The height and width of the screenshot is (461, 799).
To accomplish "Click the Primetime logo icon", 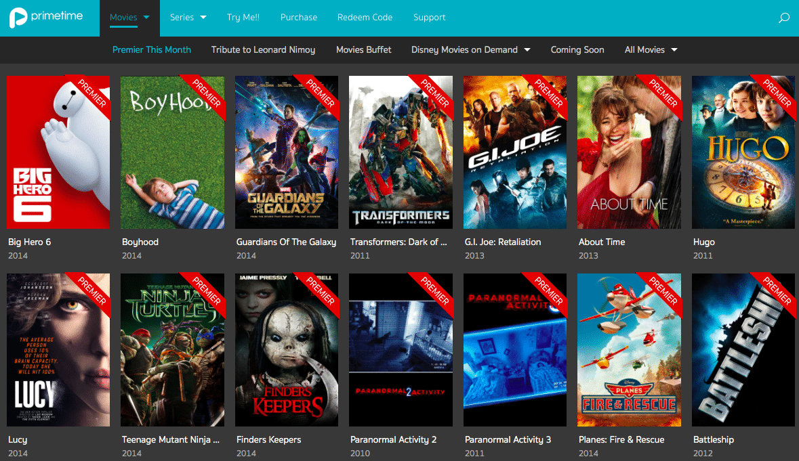I will [x=20, y=17].
